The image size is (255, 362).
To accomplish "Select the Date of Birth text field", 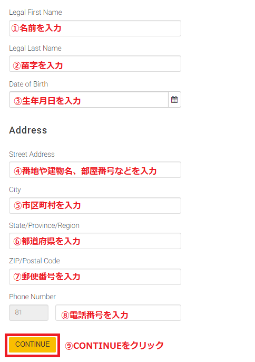I will pyautogui.click(x=89, y=100).
